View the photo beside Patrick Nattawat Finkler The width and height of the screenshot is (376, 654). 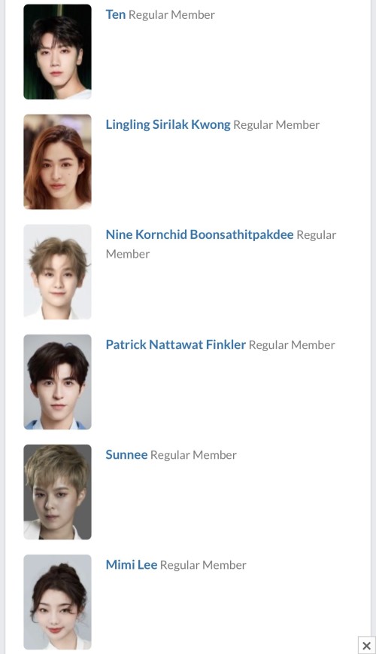(x=57, y=382)
